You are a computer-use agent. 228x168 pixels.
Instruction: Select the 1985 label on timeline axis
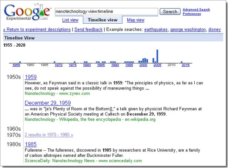point(101,65)
